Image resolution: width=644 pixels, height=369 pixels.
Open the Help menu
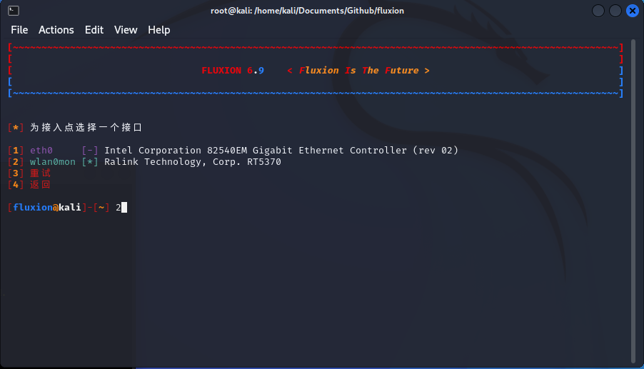(x=159, y=30)
